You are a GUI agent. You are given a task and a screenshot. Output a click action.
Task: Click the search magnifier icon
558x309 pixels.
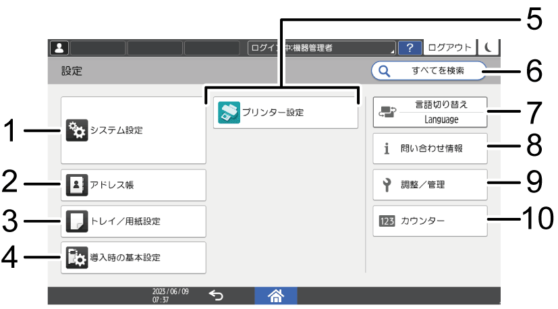coord(384,71)
